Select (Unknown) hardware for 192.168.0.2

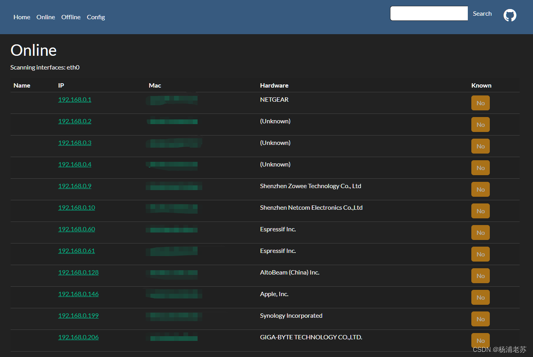[x=275, y=121]
